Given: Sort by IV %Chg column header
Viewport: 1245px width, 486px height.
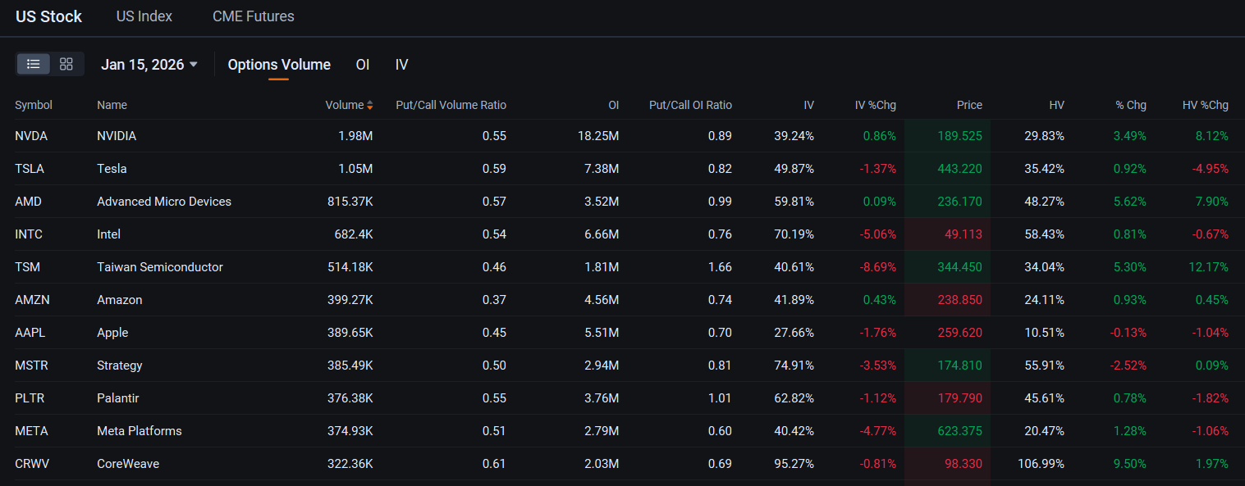Looking at the screenshot, I should pos(875,105).
